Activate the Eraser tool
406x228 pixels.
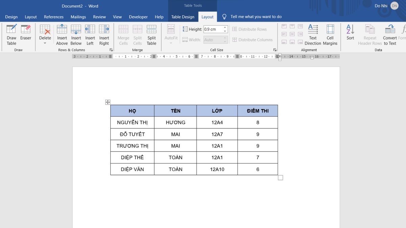pos(26,32)
